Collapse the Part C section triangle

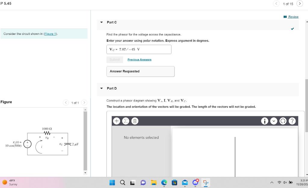click(x=101, y=22)
